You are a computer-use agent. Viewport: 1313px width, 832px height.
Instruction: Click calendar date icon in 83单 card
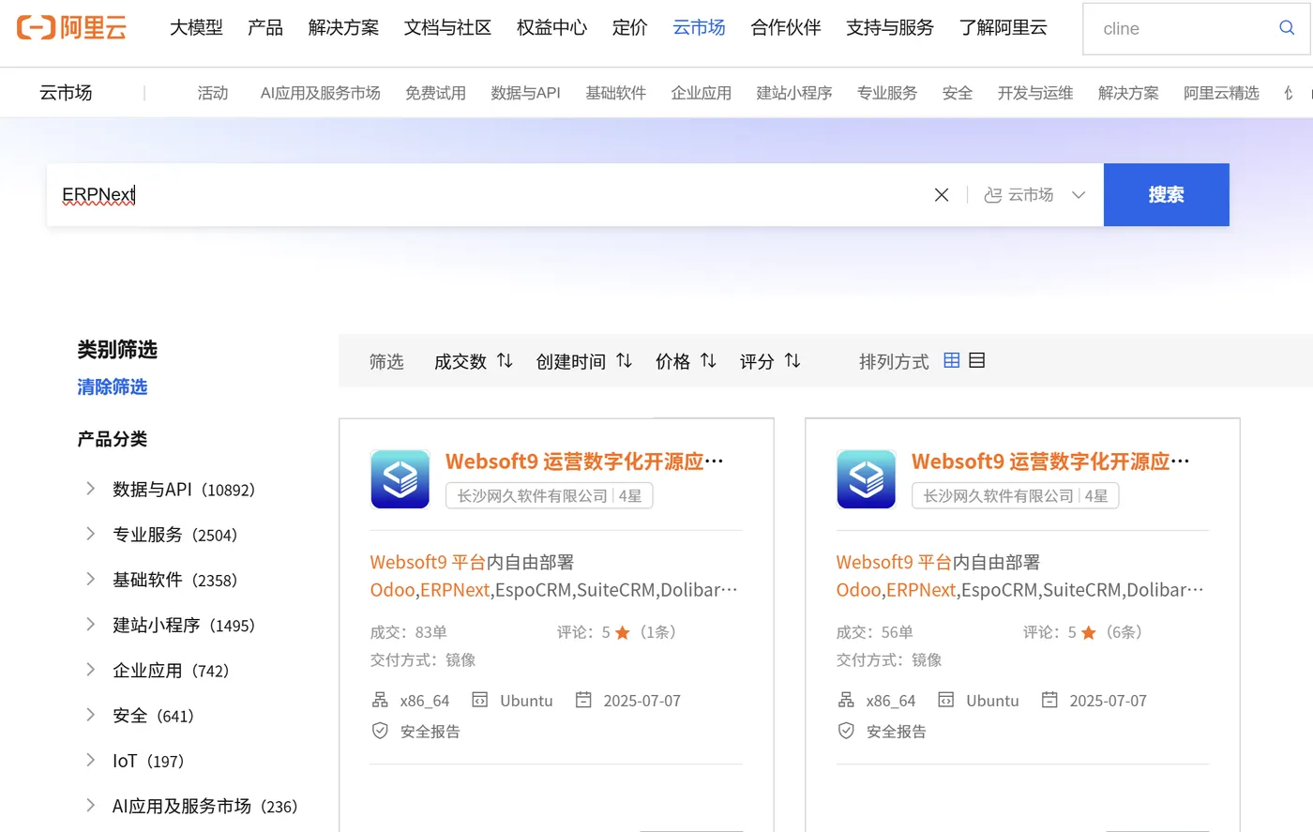583,700
